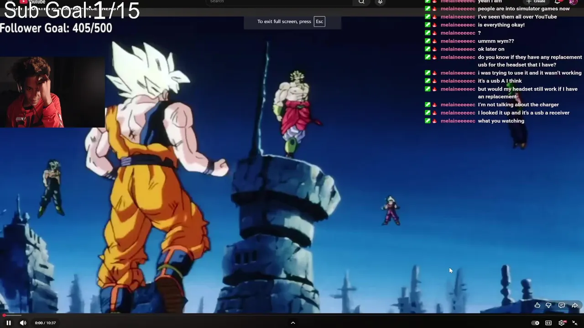Open the player settings gear

point(562,323)
